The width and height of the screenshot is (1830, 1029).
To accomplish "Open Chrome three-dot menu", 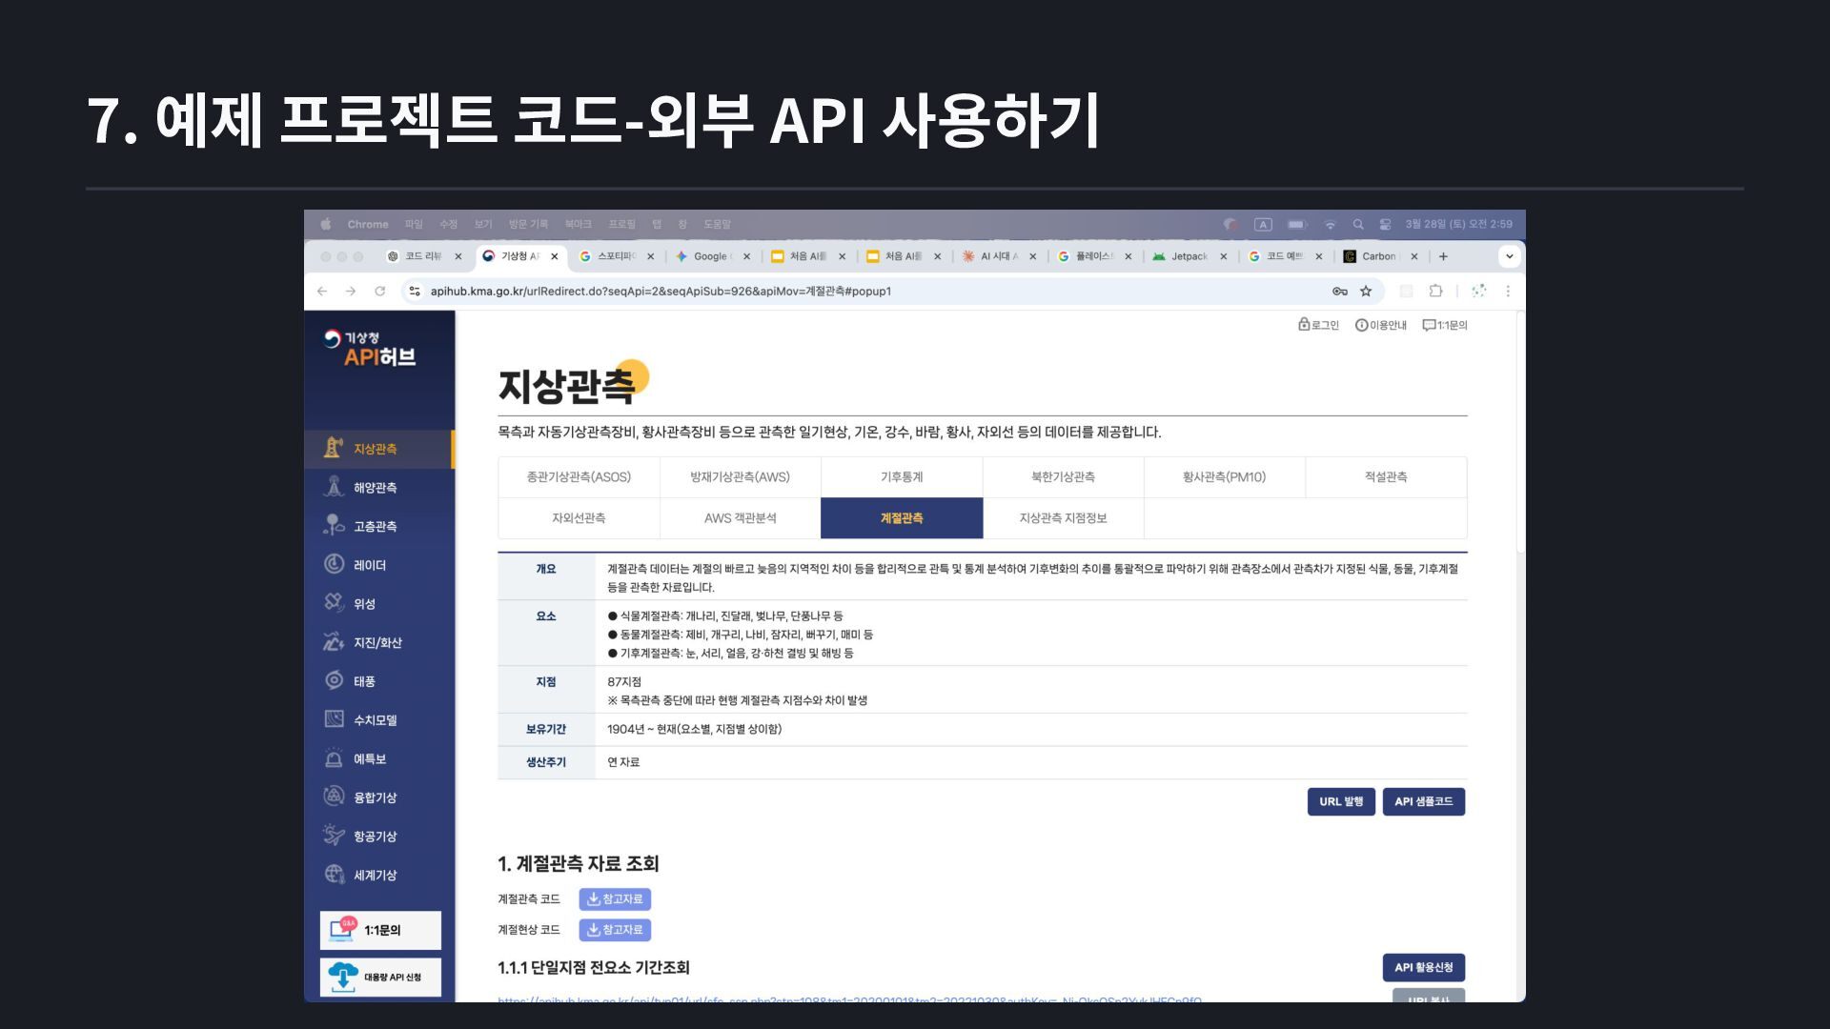I will point(1508,292).
